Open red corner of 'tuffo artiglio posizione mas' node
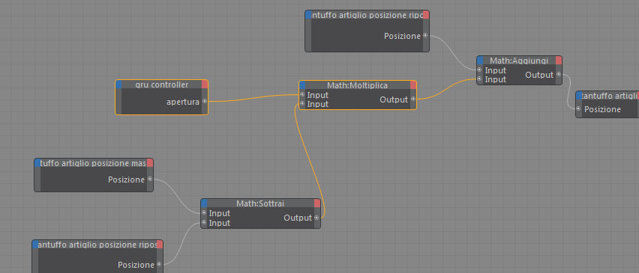Image resolution: width=639 pixels, height=273 pixels. (150, 163)
